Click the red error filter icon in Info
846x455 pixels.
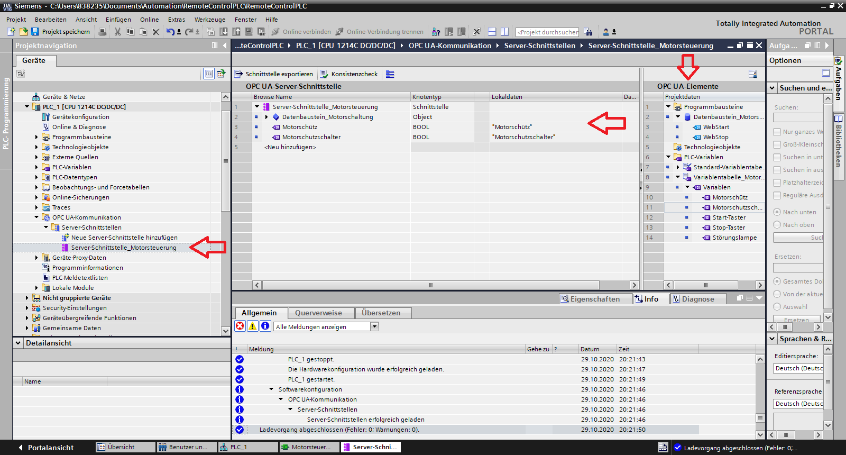pyautogui.click(x=240, y=326)
